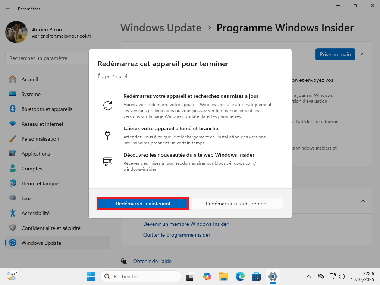Click the Heure et langue globe icon

click(x=13, y=183)
